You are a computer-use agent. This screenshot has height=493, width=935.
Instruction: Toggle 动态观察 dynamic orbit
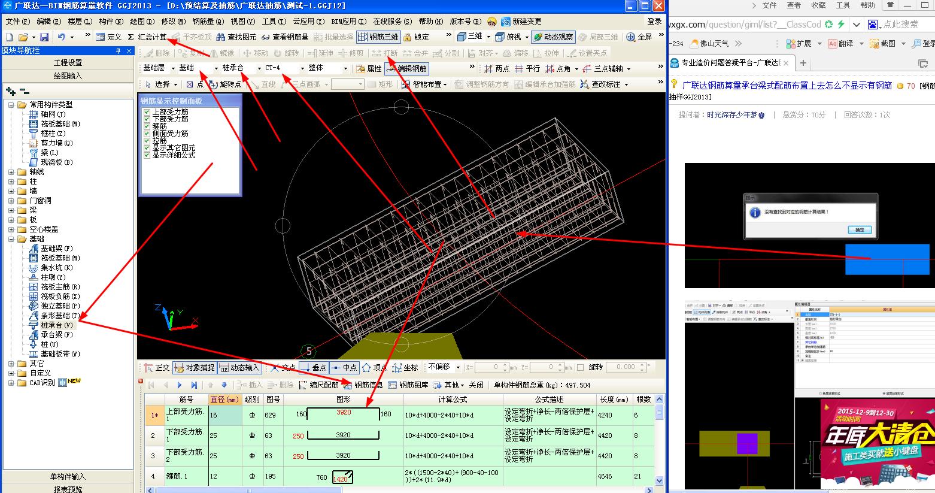[x=553, y=37]
